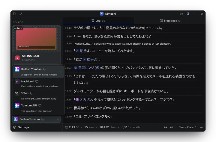Click the Kimochi app logo in title bar
This screenshot has height=142, width=216.
(102, 14)
